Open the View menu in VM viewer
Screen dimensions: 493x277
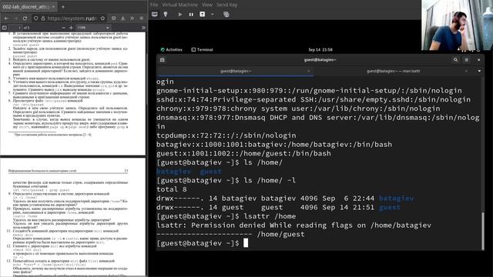tap(207, 5)
